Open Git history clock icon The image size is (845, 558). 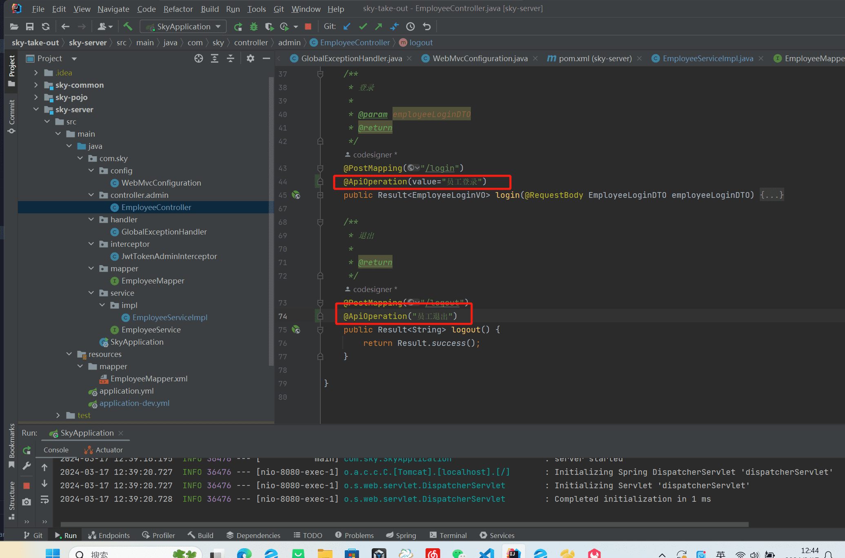(x=410, y=27)
